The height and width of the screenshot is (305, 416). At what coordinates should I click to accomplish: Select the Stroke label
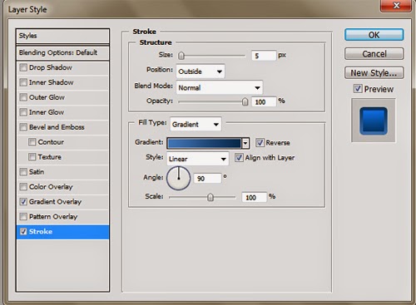coord(41,232)
